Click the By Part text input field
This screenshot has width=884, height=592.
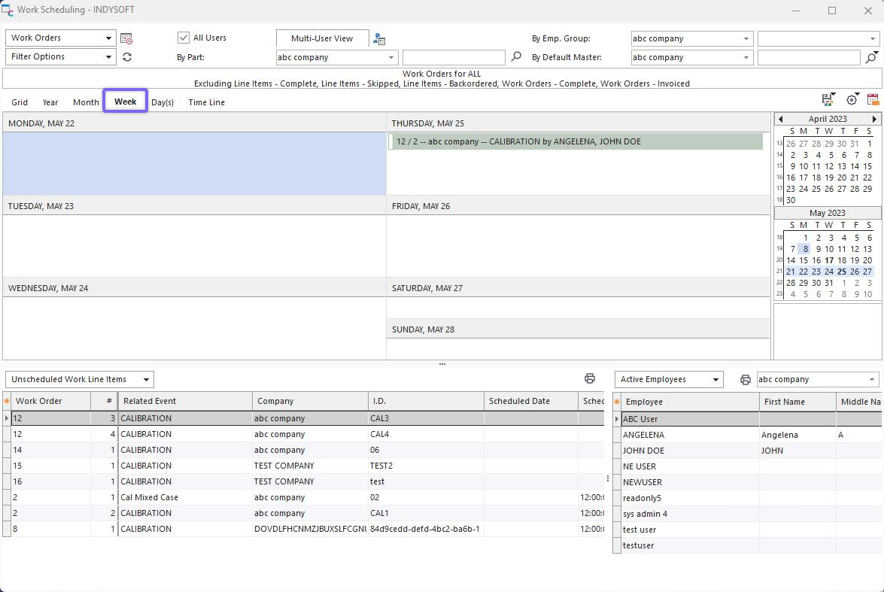tap(454, 57)
